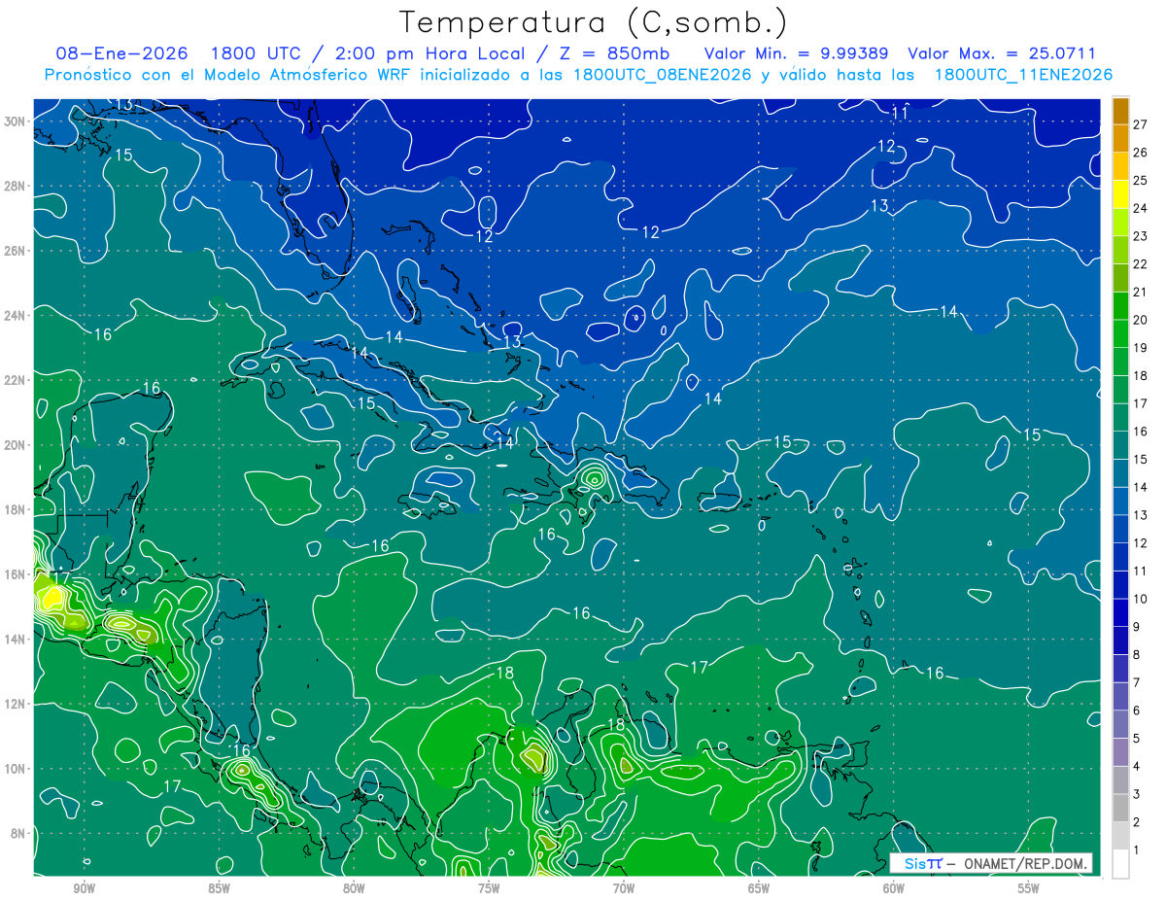
Task: Click the color scale value 21
Action: click(1141, 292)
